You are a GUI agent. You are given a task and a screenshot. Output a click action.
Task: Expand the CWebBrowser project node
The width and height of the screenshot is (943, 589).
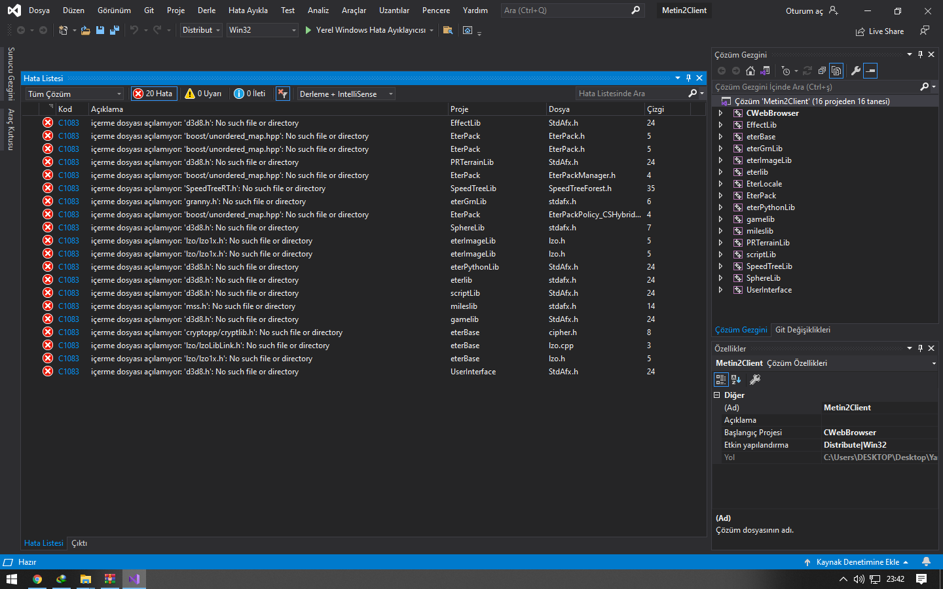coord(720,113)
